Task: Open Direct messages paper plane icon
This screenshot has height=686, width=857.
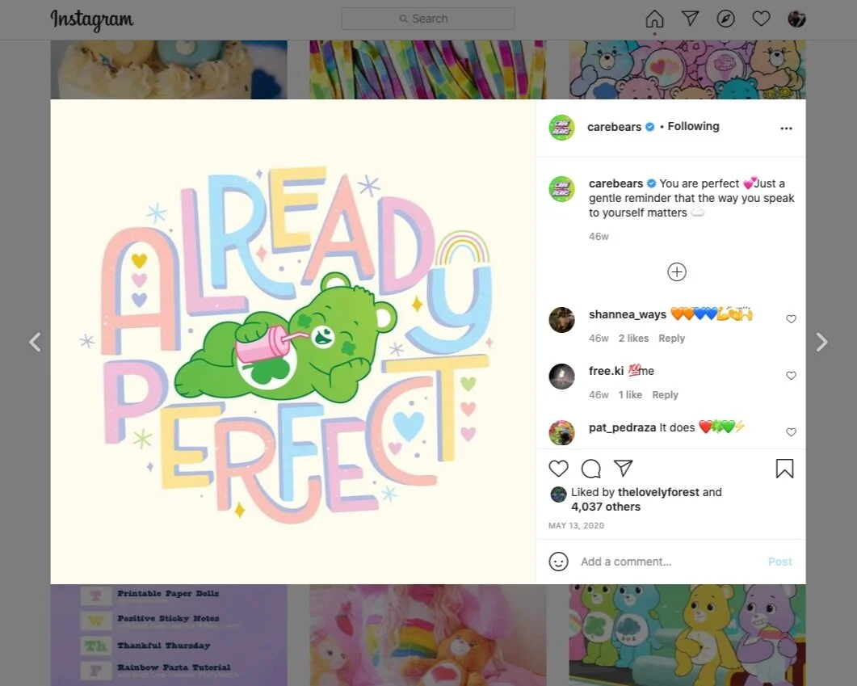Action: (x=691, y=19)
